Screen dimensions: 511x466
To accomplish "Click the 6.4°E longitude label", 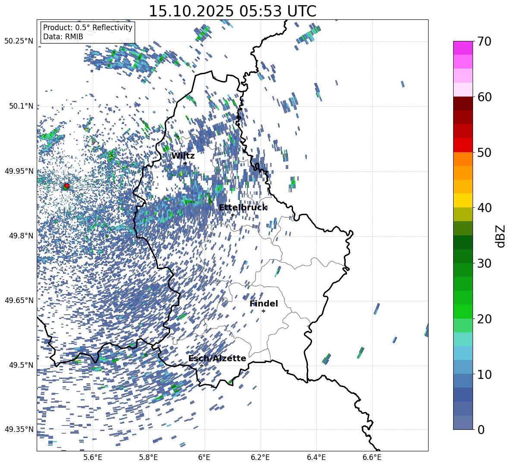I will (316, 457).
